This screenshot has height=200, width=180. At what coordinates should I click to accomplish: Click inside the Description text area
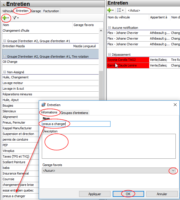(x=109, y=146)
